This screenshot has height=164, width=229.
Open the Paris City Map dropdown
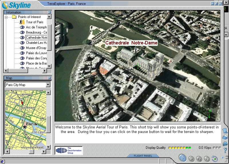point(48,85)
